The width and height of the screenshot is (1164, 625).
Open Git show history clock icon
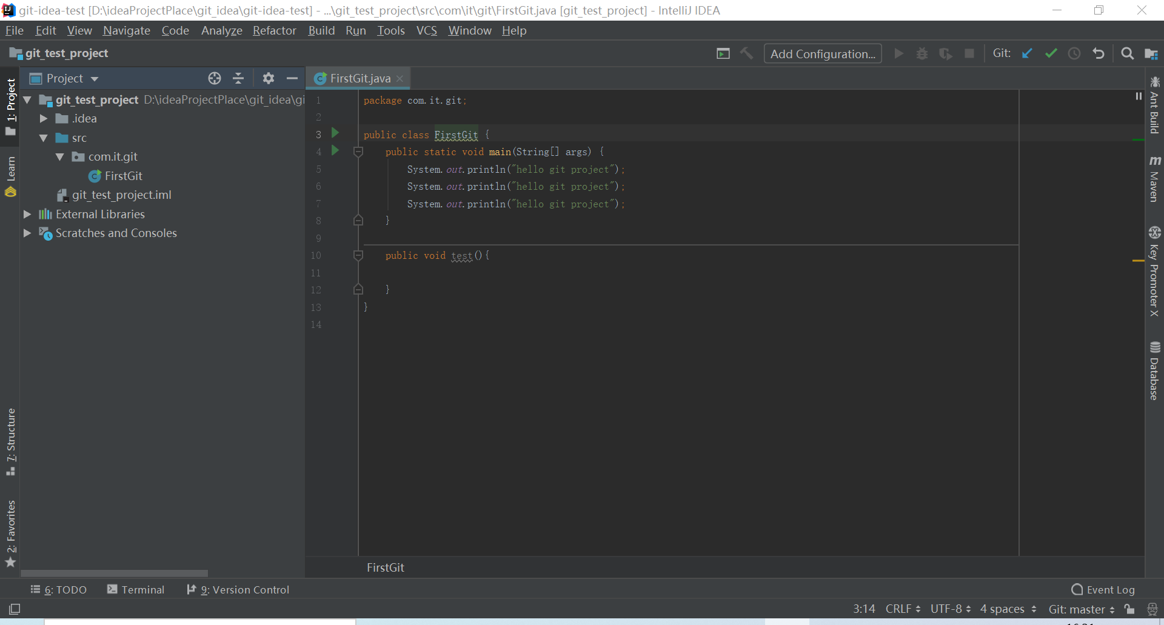click(1074, 53)
